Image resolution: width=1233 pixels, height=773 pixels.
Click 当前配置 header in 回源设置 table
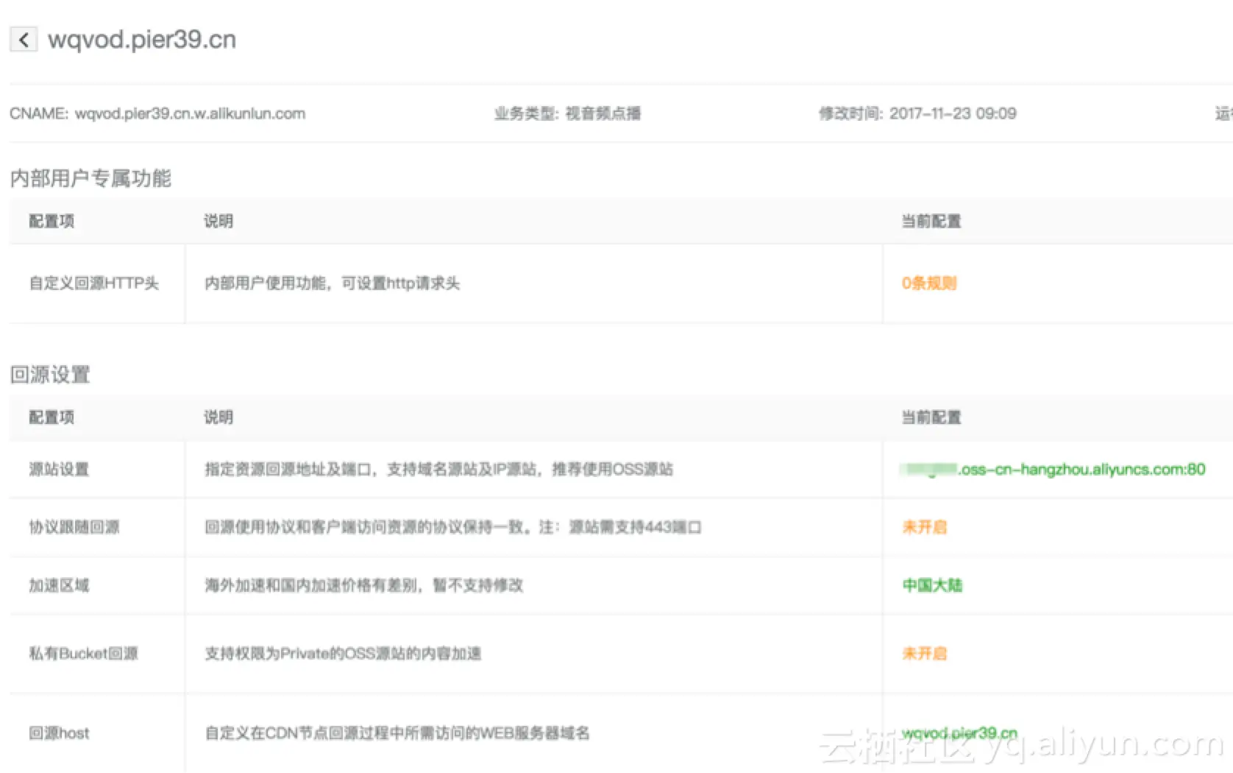pos(931,417)
